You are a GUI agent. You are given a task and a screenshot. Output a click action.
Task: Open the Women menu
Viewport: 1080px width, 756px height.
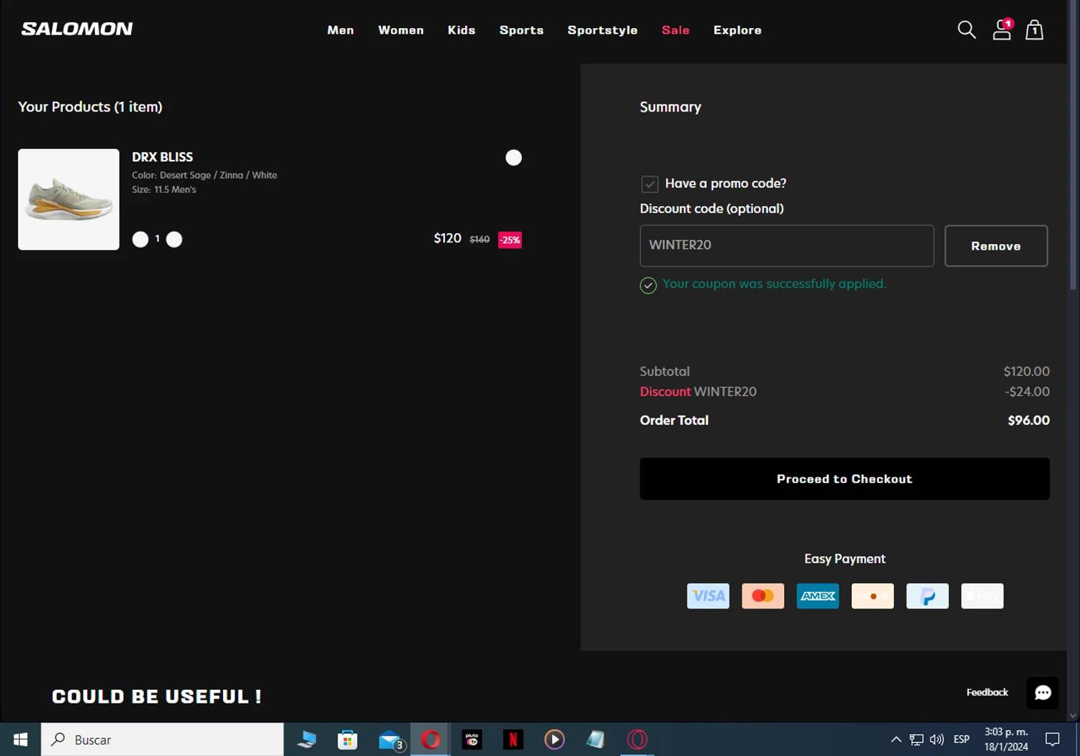[401, 30]
